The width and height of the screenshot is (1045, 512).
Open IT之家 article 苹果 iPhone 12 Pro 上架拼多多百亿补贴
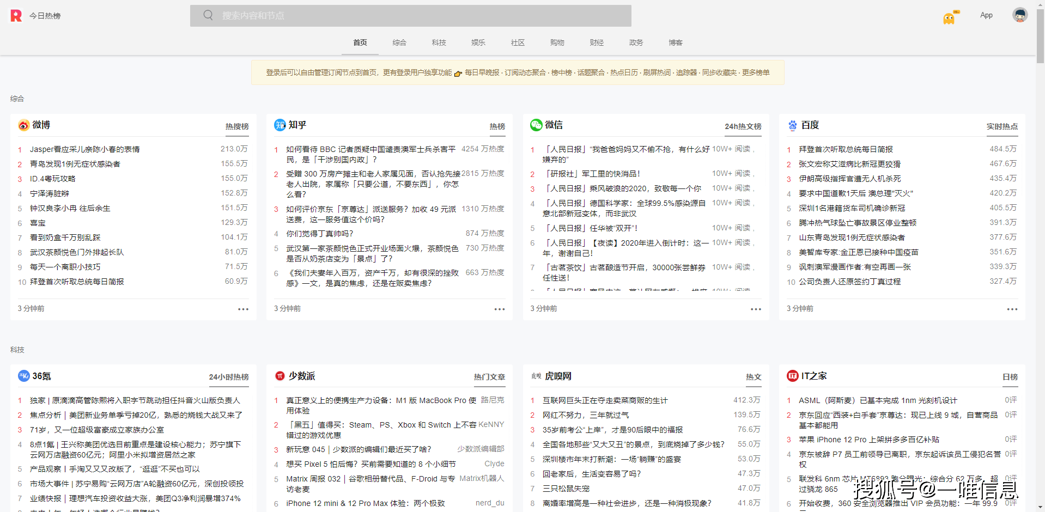pos(869,440)
